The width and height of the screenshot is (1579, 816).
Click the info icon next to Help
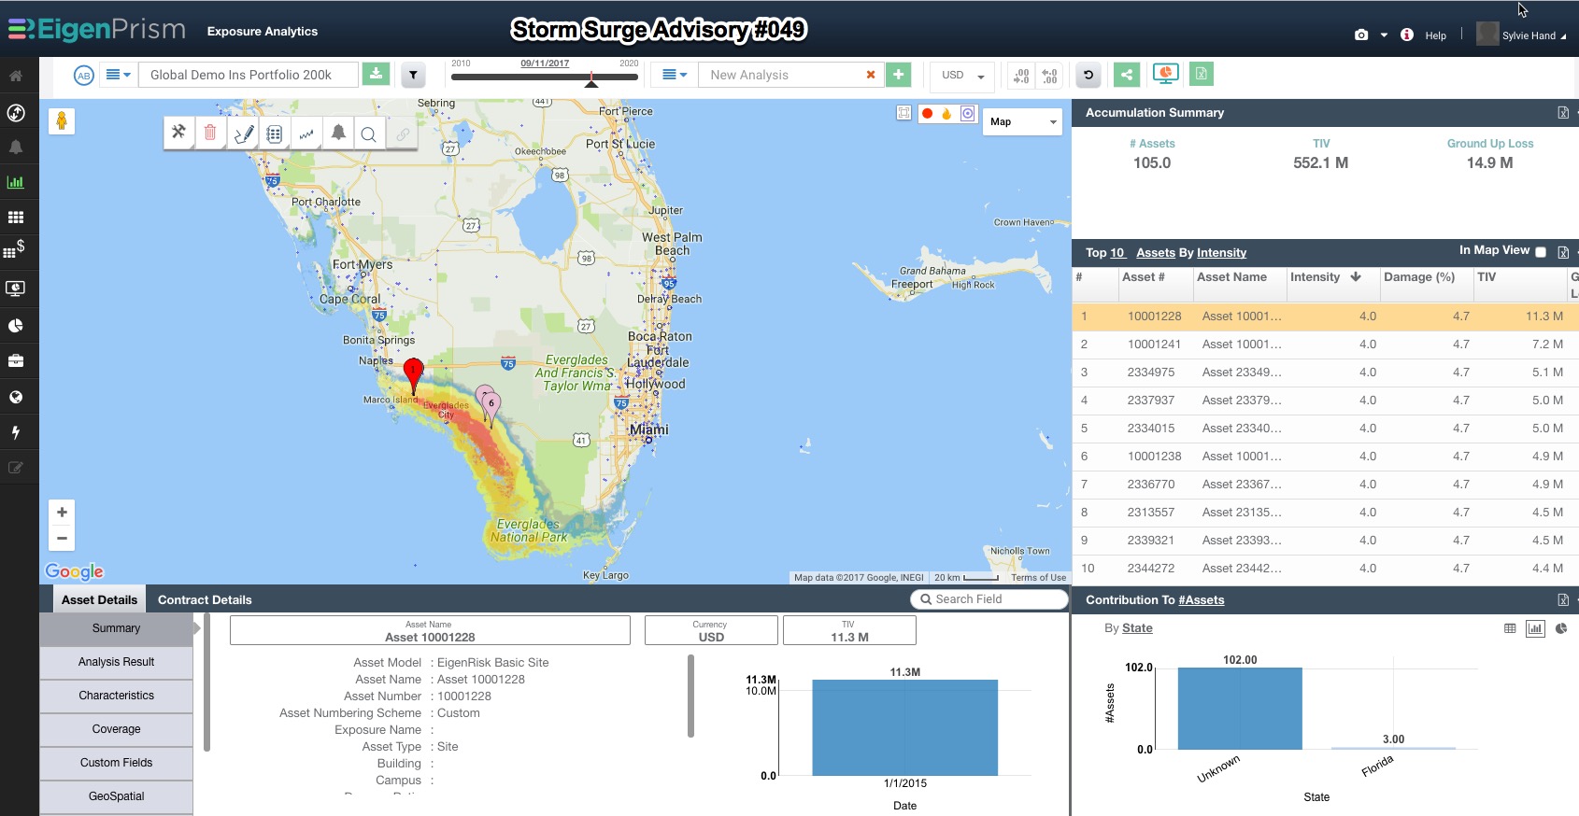pos(1407,35)
